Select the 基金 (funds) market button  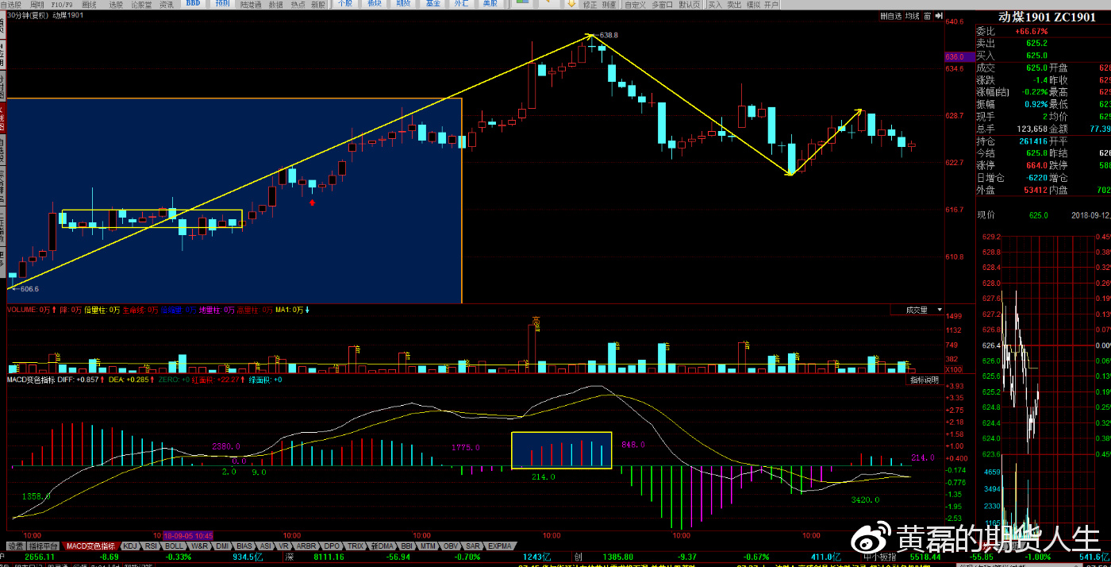tap(432, 4)
